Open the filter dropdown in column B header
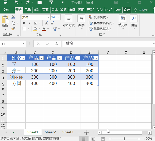This screenshot has width=155, height=141. point(42,58)
